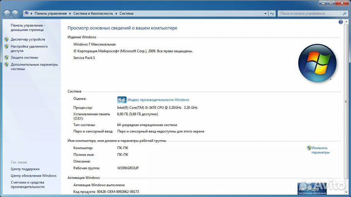Click the См. также heading text
Image resolution: width=351 pixels, height=197 pixels.
[x=19, y=162]
